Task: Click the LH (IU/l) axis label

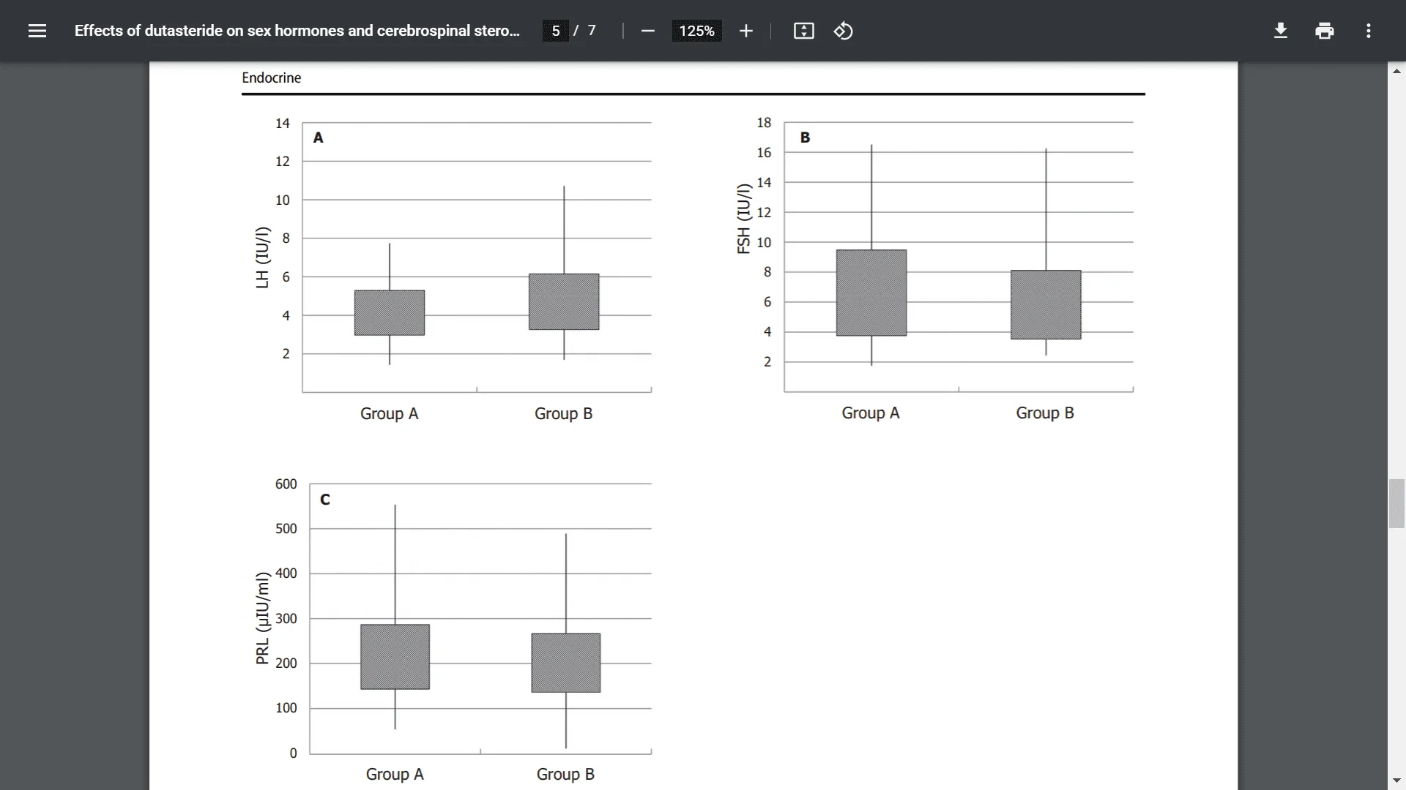Action: coord(262,257)
